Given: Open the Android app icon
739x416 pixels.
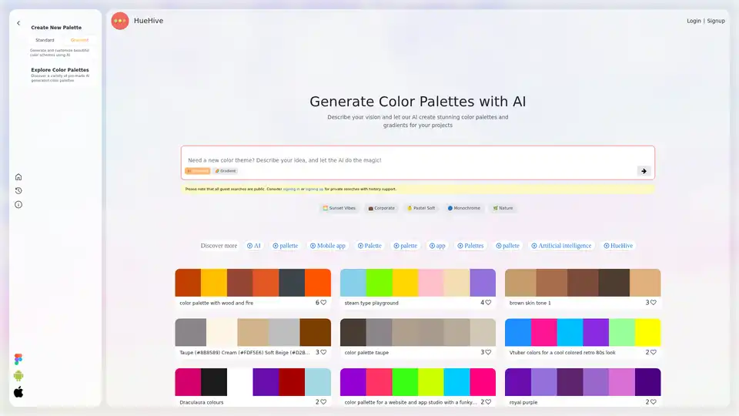Looking at the screenshot, I should [18, 376].
